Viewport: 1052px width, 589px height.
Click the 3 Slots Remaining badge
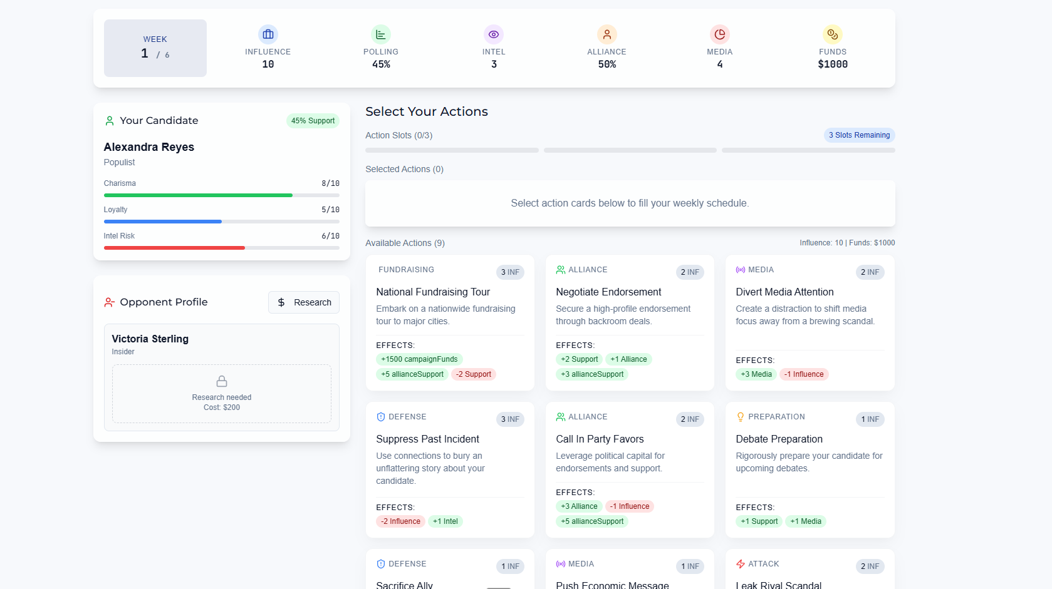859,135
